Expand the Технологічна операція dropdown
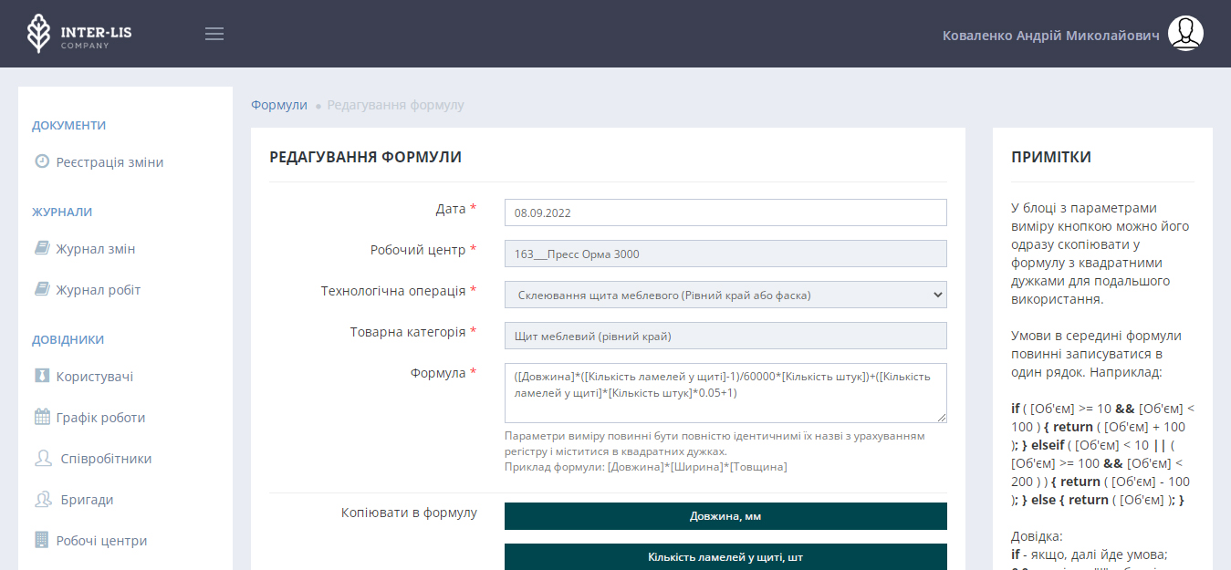The image size is (1231, 570). [x=725, y=295]
